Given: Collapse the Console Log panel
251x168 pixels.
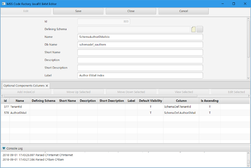Looking at the screenshot, I should point(4,148).
